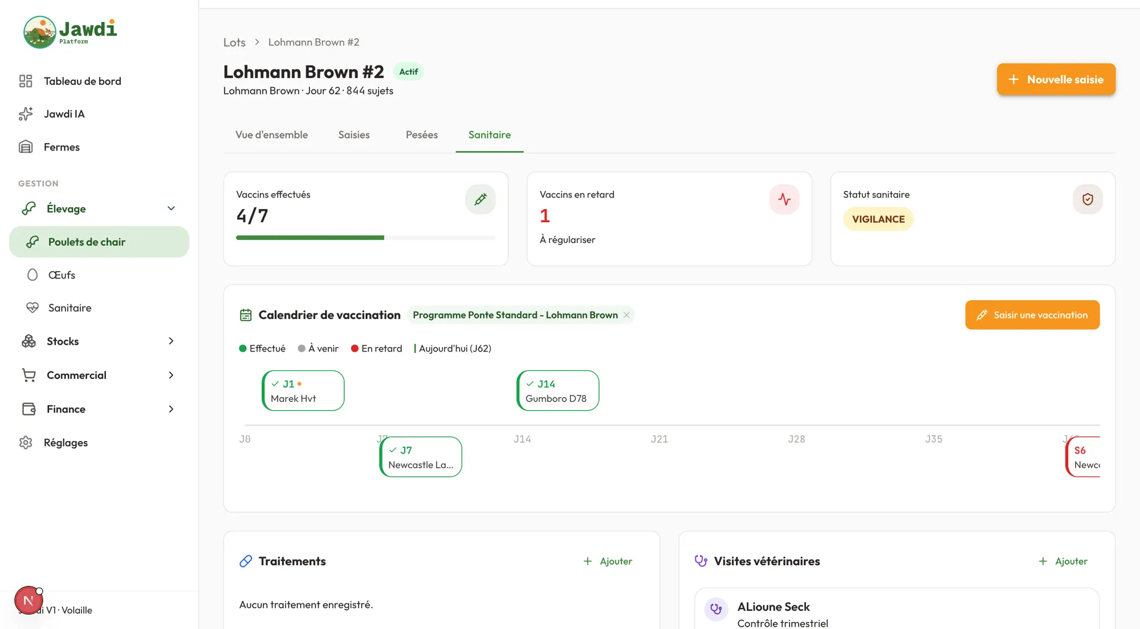Click the À venir legend entry

[318, 349]
